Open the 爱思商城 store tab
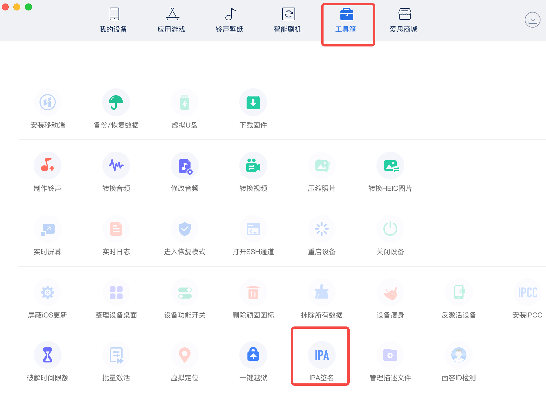The height and width of the screenshot is (395, 546). point(404,20)
